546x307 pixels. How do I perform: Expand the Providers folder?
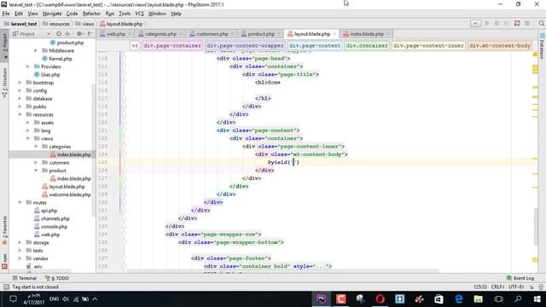(x=27, y=67)
